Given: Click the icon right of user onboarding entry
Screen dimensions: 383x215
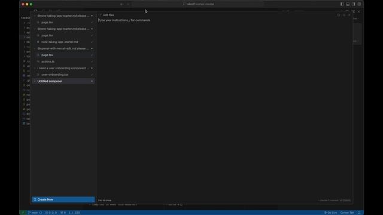Looking at the screenshot, I should pos(92,68).
